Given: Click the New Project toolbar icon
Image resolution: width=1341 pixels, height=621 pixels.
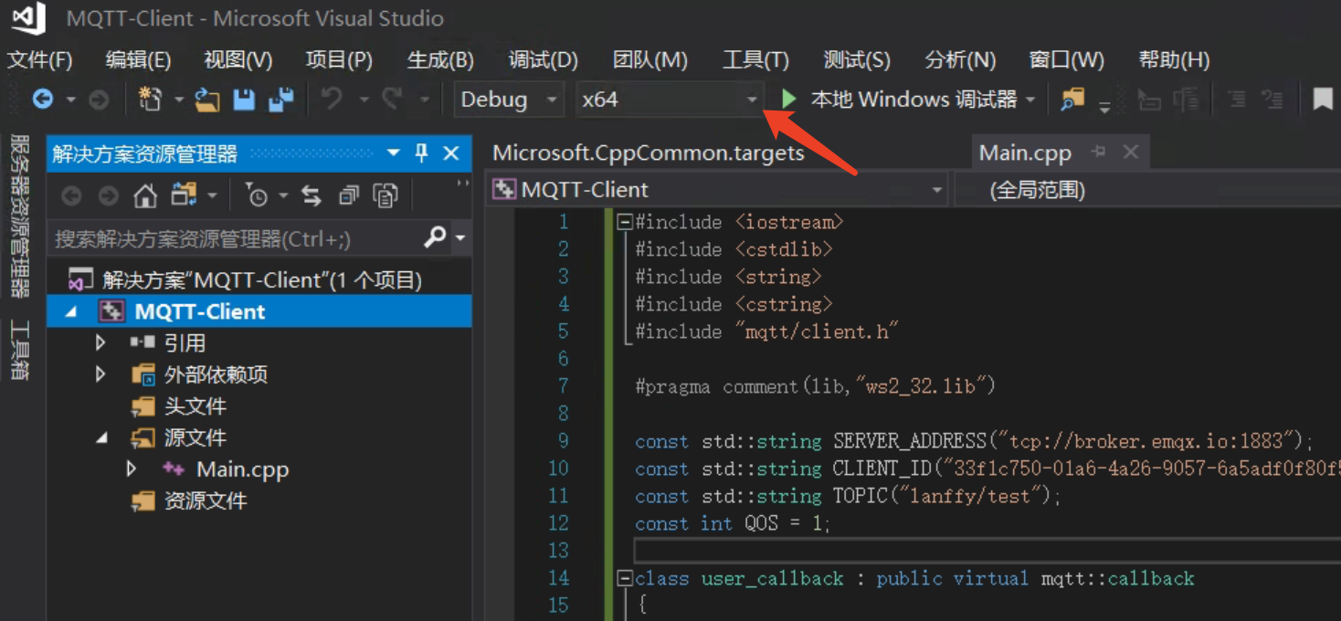Looking at the screenshot, I should click(150, 99).
